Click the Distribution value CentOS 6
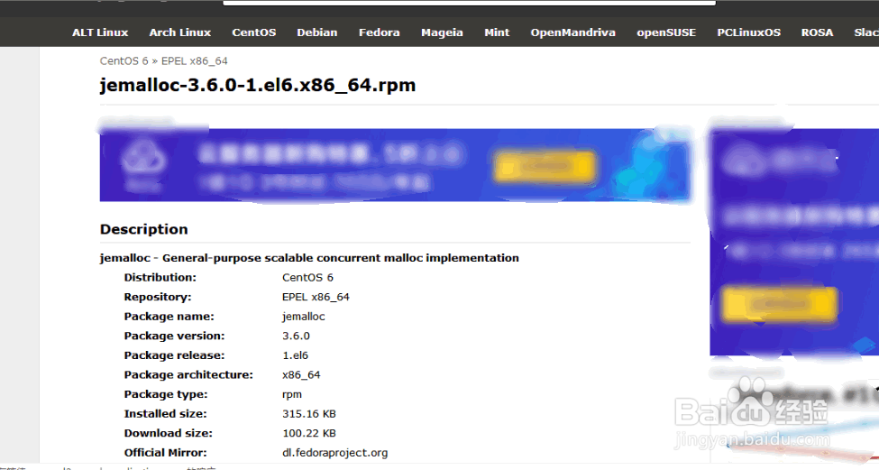Viewport: 879px width, 470px height. pyautogui.click(x=307, y=278)
